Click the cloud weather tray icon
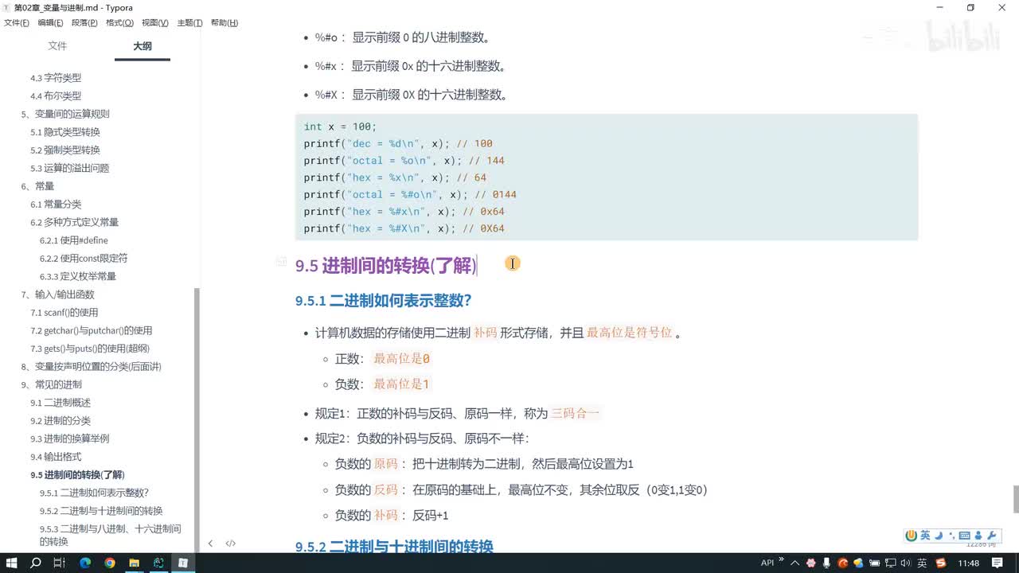This screenshot has width=1019, height=573. point(859,563)
